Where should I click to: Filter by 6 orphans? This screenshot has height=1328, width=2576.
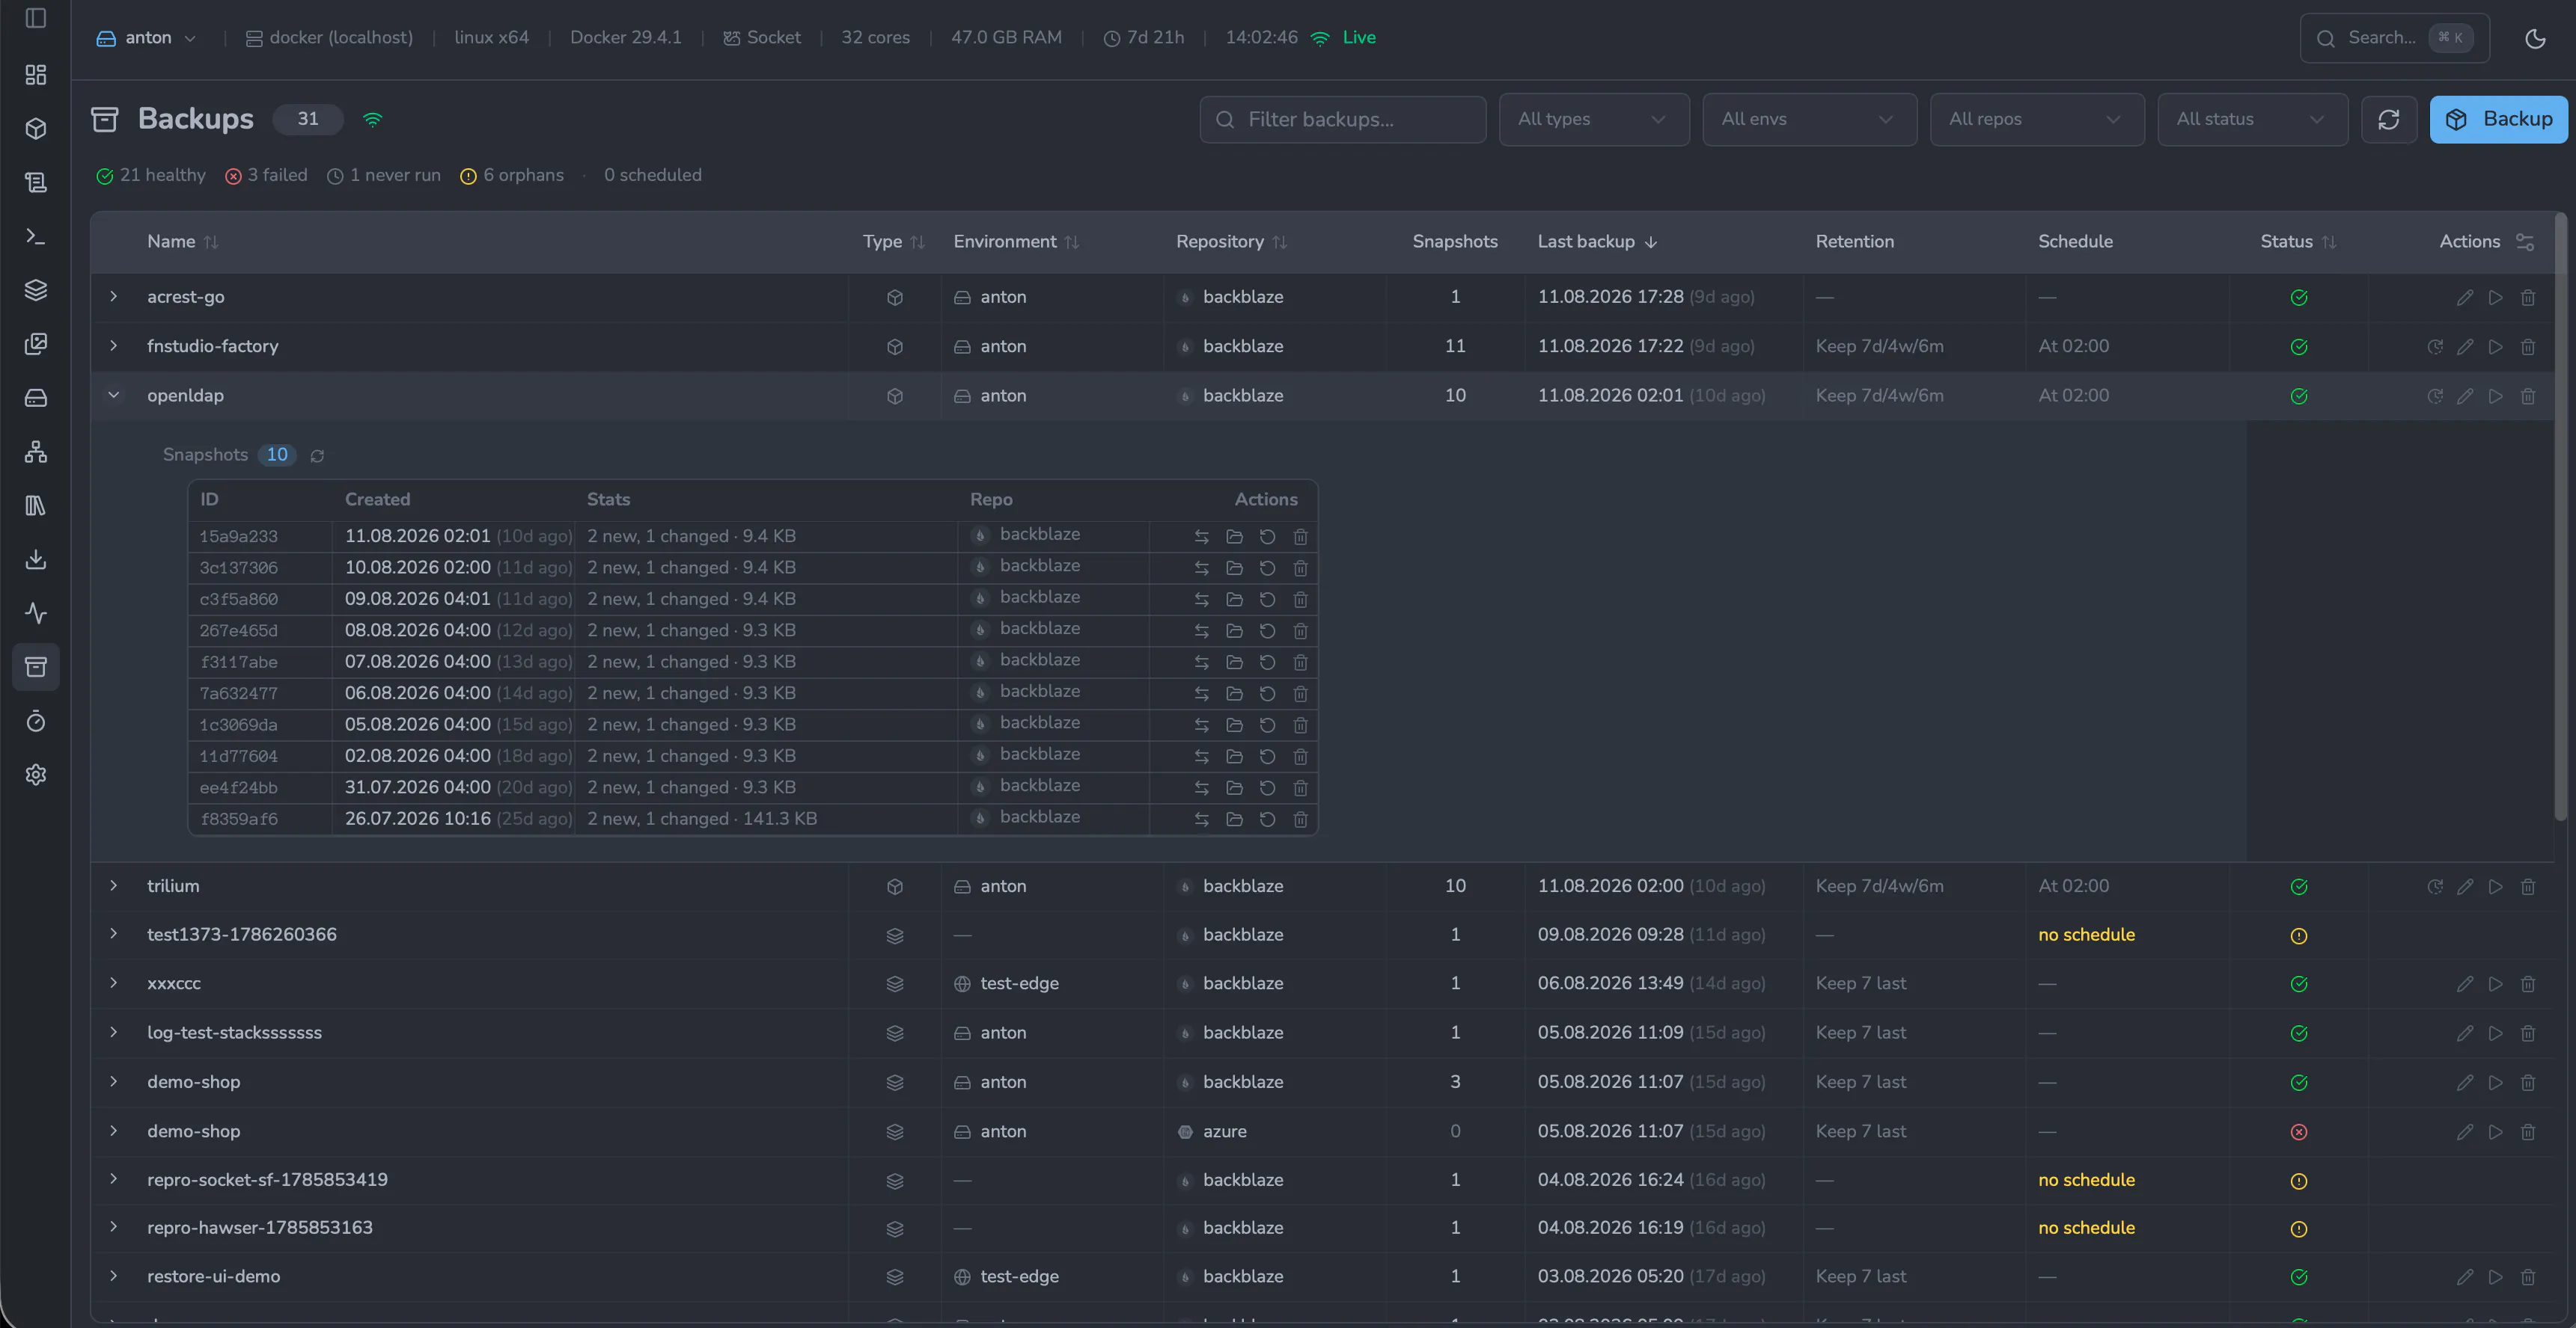click(512, 176)
